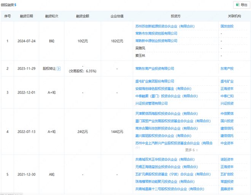Viewport: 251px width, 195px height.
Task: Open related institution 中金资本
Action: [x=227, y=143]
